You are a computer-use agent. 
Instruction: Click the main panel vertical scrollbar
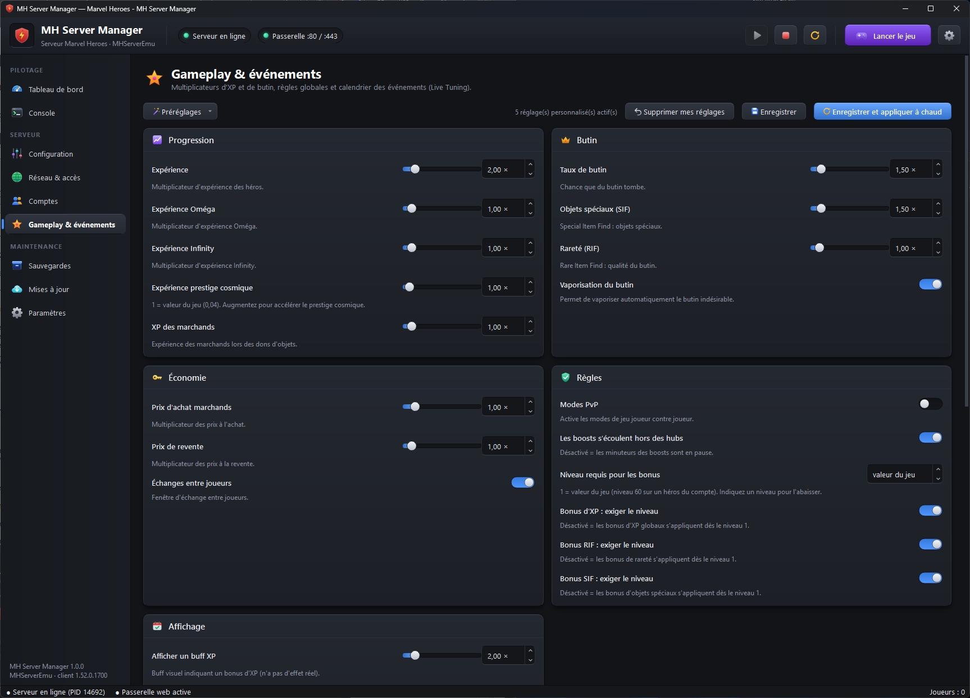(x=966, y=230)
